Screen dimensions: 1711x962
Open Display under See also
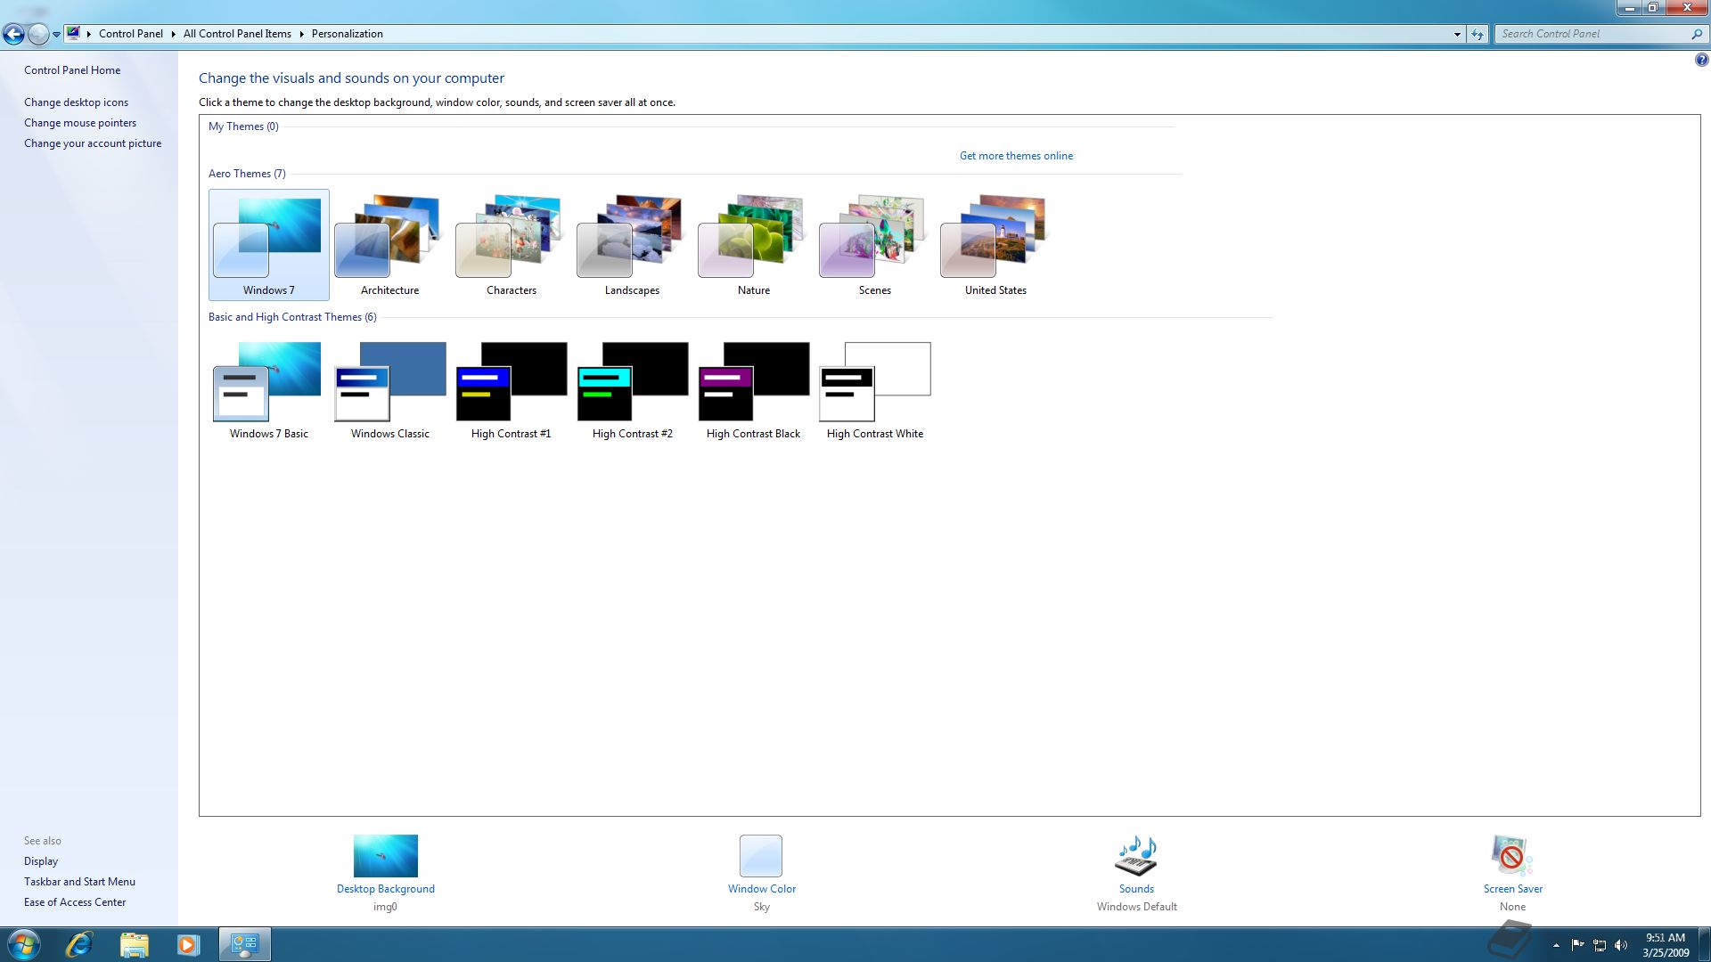(x=41, y=861)
